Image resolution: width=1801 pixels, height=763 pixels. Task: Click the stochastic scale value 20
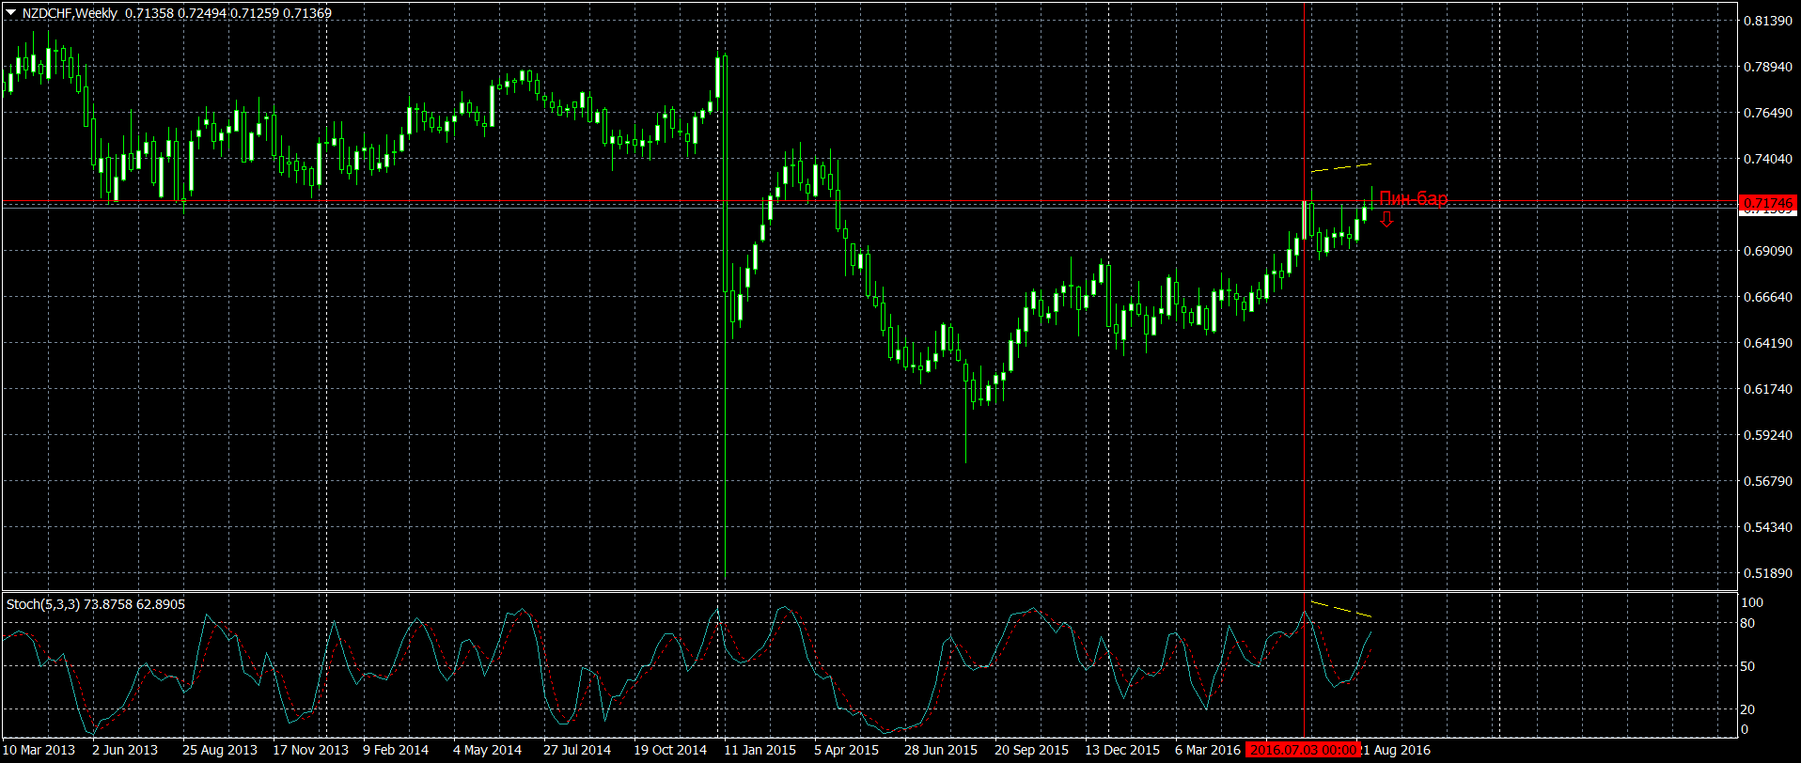pos(1747,709)
